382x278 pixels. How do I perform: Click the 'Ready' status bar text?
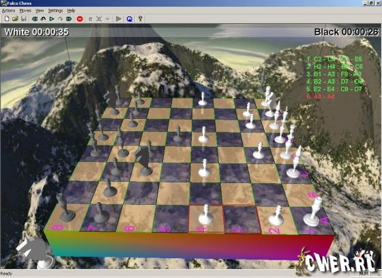click(x=6, y=274)
